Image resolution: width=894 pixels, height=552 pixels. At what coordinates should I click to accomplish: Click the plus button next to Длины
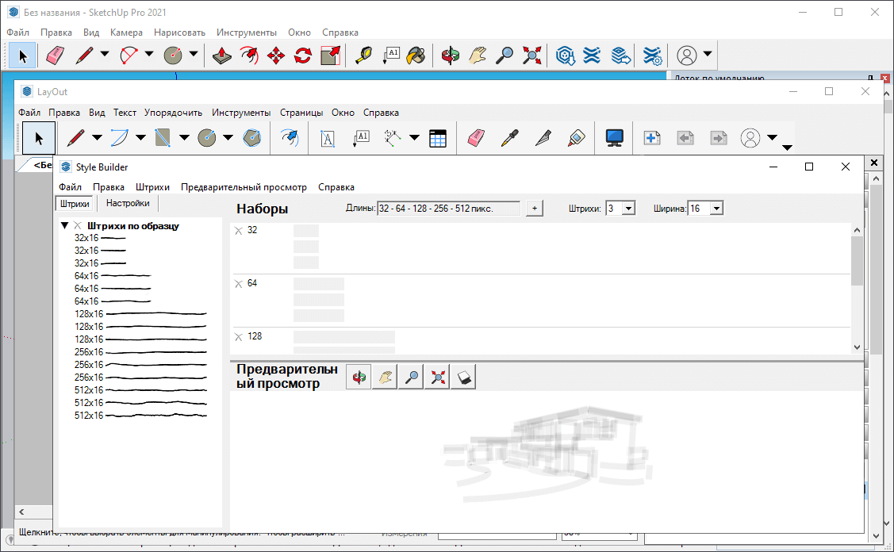[534, 209]
